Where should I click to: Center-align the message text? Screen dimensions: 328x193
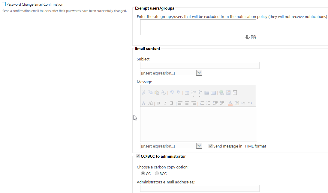pyautogui.click(x=187, y=103)
